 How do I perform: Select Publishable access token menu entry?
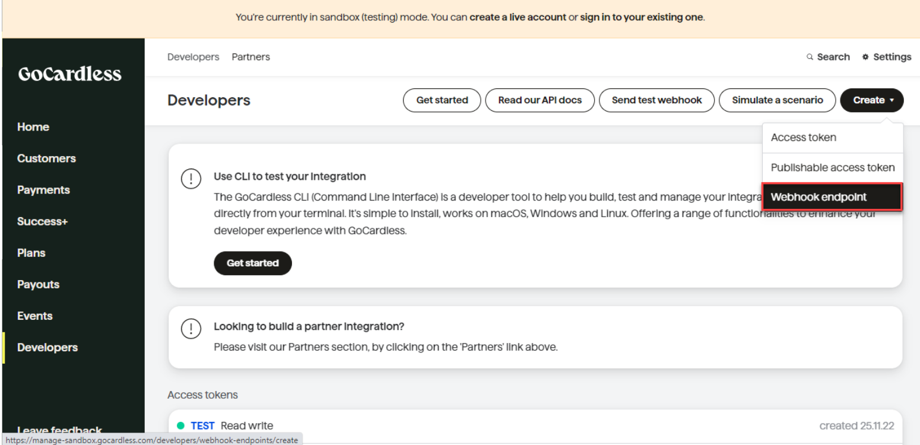(x=833, y=168)
